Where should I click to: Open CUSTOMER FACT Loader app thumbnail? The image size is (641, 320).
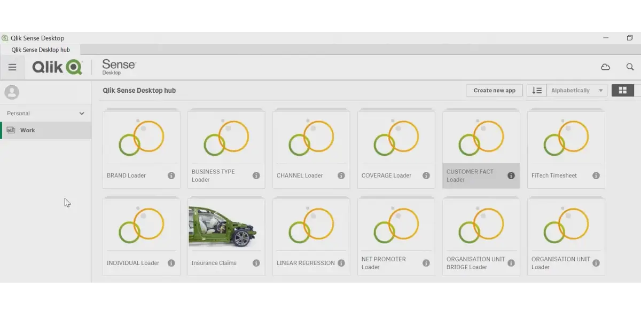(x=481, y=137)
